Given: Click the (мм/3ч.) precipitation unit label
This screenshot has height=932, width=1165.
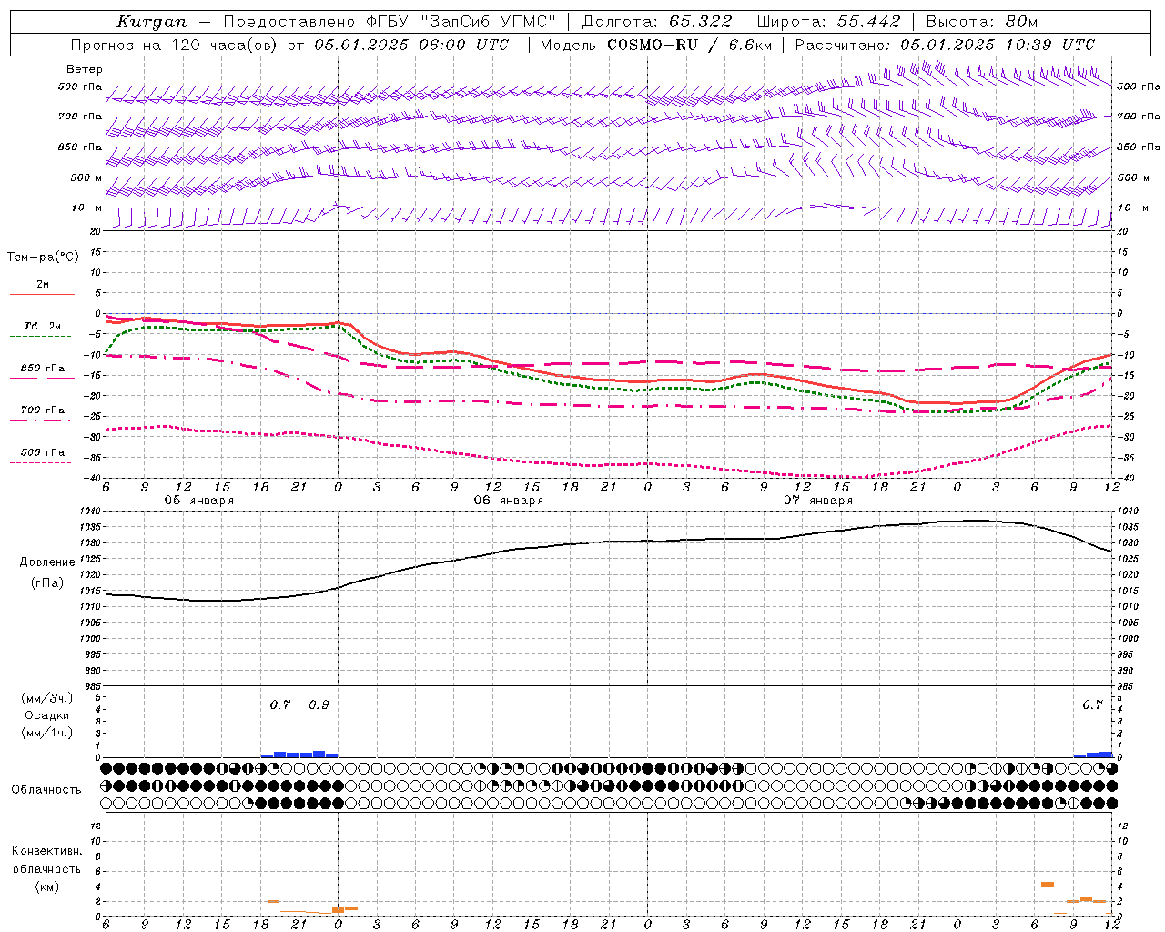Looking at the screenshot, I should point(47,698).
